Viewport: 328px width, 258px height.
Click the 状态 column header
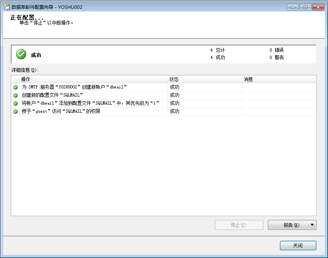coord(204,79)
